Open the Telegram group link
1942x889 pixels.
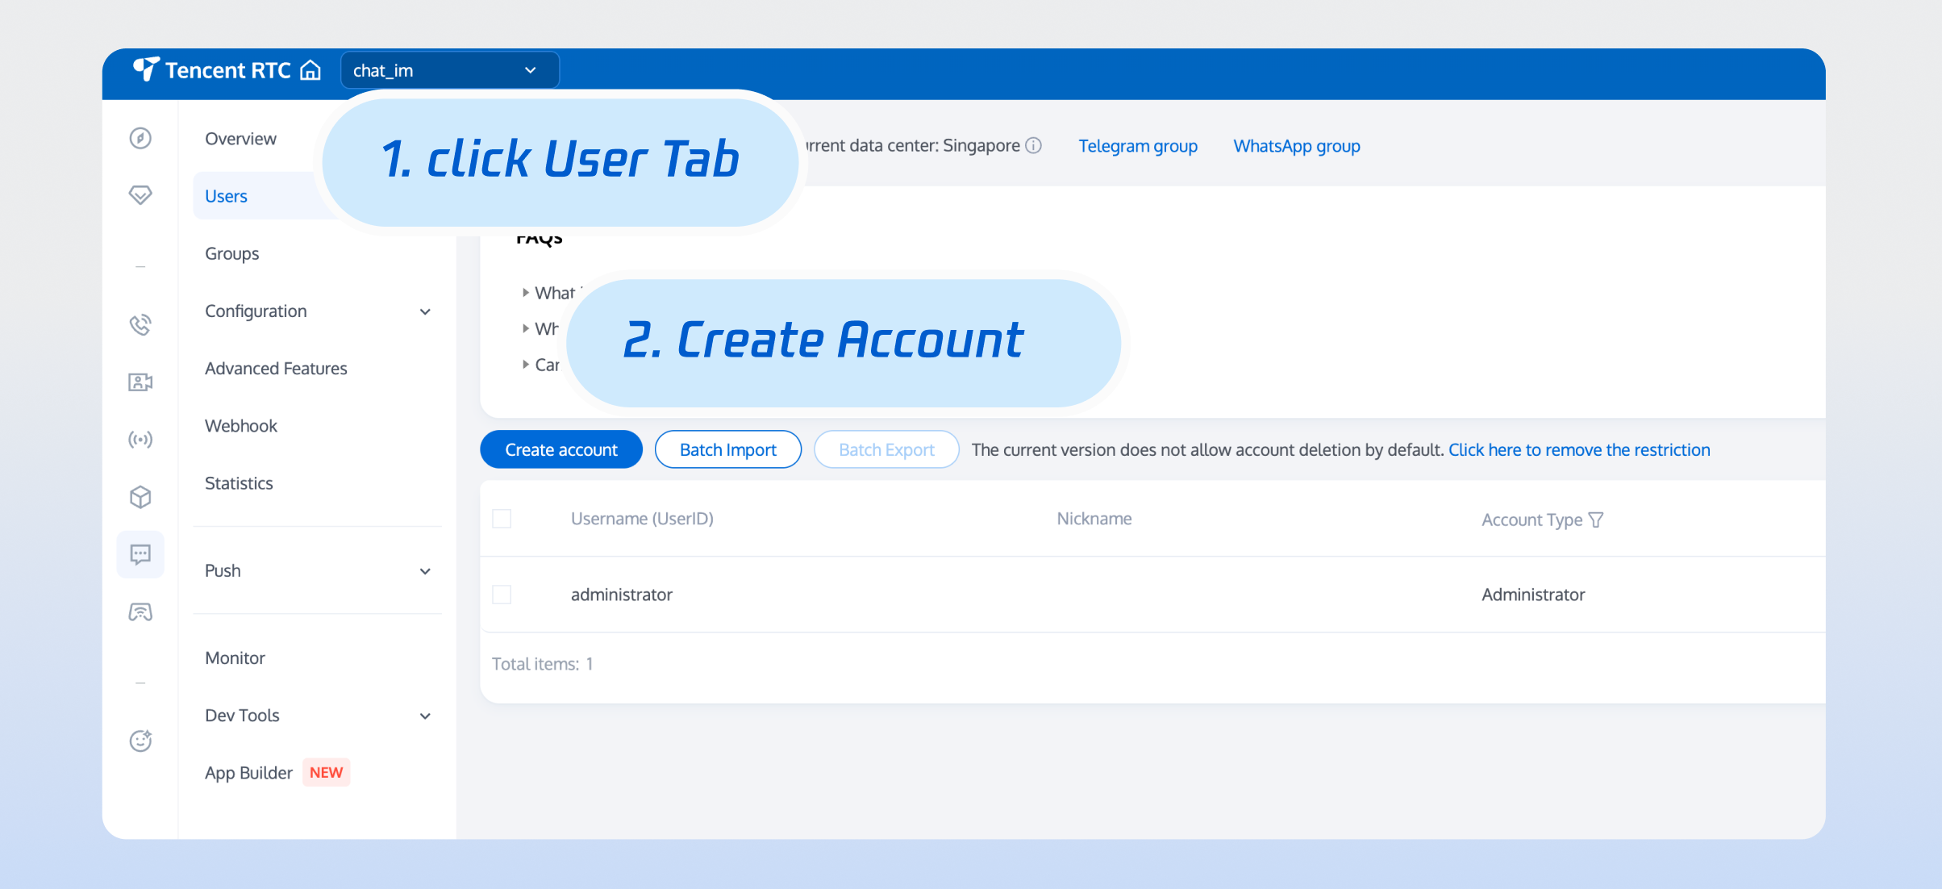coord(1138,146)
